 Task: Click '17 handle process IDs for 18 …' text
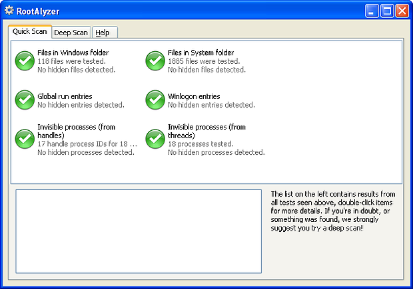click(x=87, y=144)
